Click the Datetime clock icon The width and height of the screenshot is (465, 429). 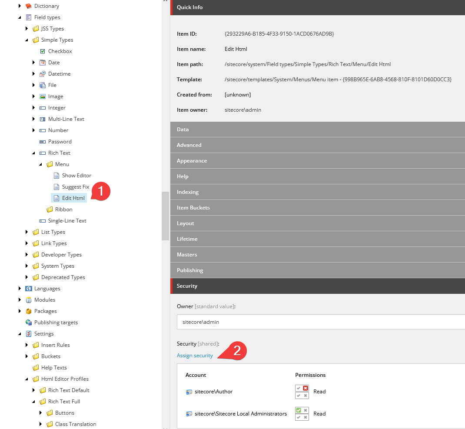[43, 74]
